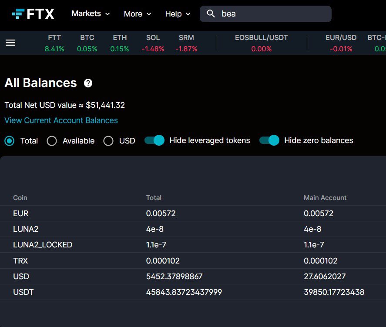Toggle Hide leveraged tokens switch
This screenshot has width=386, height=327.
point(154,140)
